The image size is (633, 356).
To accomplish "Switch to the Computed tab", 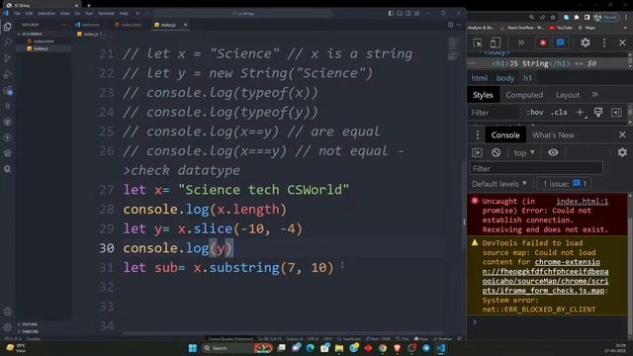I will tap(524, 95).
